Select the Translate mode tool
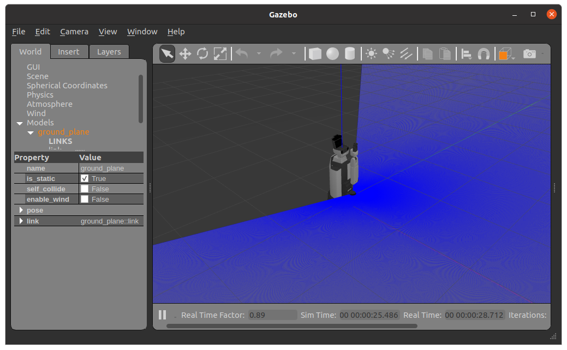The width and height of the screenshot is (567, 350). coord(185,53)
